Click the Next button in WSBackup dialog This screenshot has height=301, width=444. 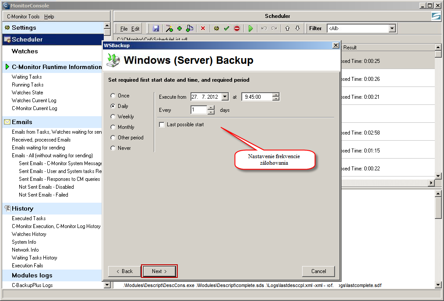click(x=159, y=271)
